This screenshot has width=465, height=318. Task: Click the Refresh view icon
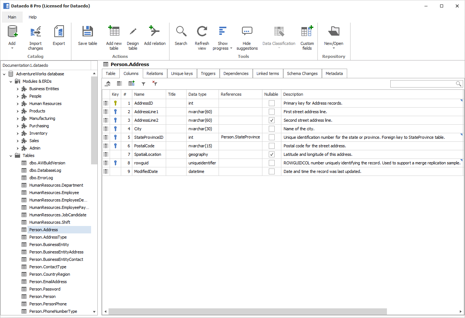pyautogui.click(x=202, y=32)
